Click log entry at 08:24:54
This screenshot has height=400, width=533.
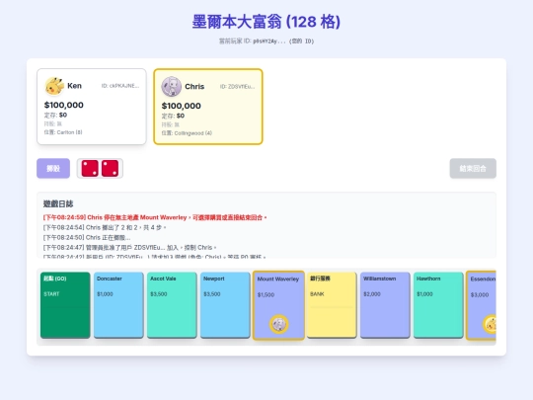105,227
